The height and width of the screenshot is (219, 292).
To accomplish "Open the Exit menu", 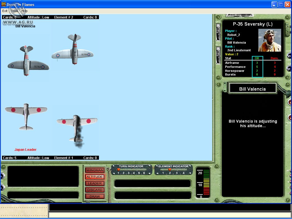I will coord(5,11).
